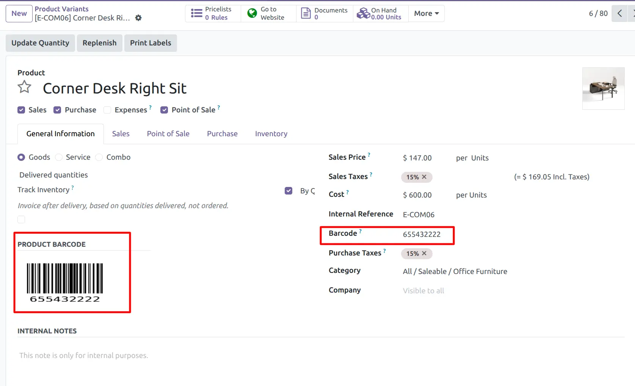Toggle the Point of Sale checkbox

pyautogui.click(x=164, y=110)
